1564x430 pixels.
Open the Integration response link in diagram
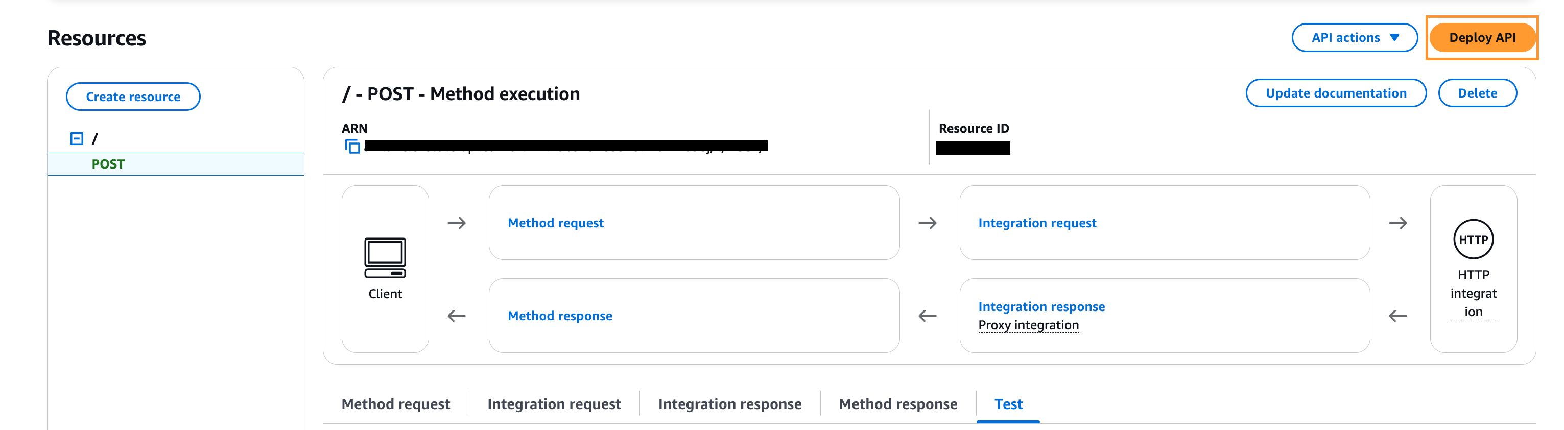click(x=1041, y=307)
